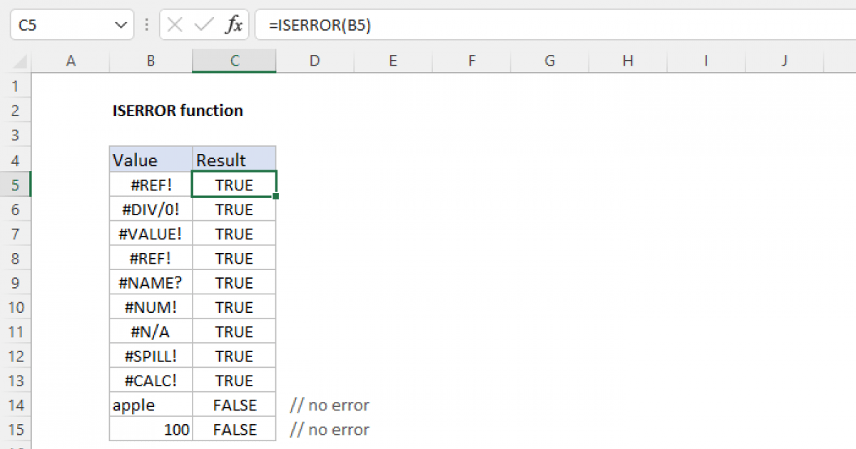Select column header C
856x449 pixels.
point(234,61)
